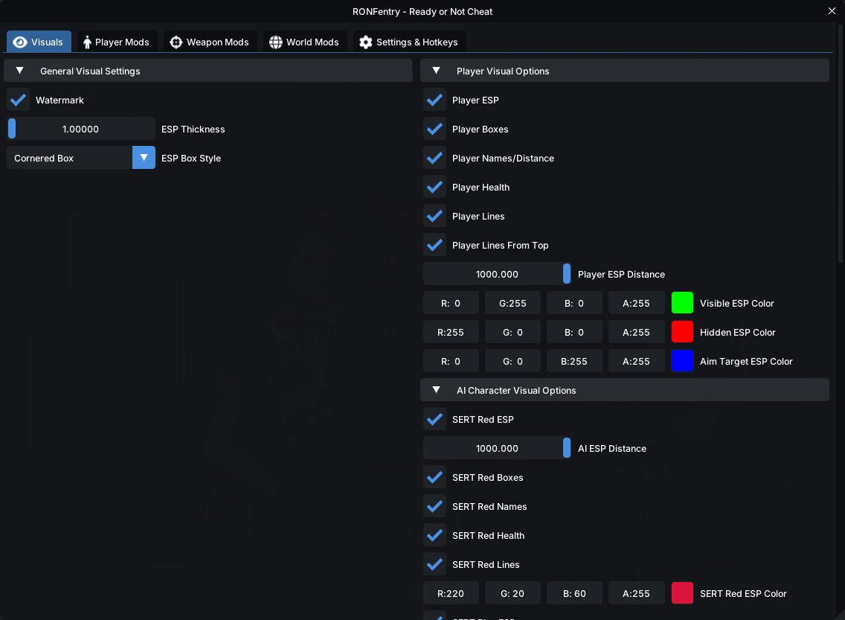Open the red Hidden ESP Color swatch

coord(682,332)
